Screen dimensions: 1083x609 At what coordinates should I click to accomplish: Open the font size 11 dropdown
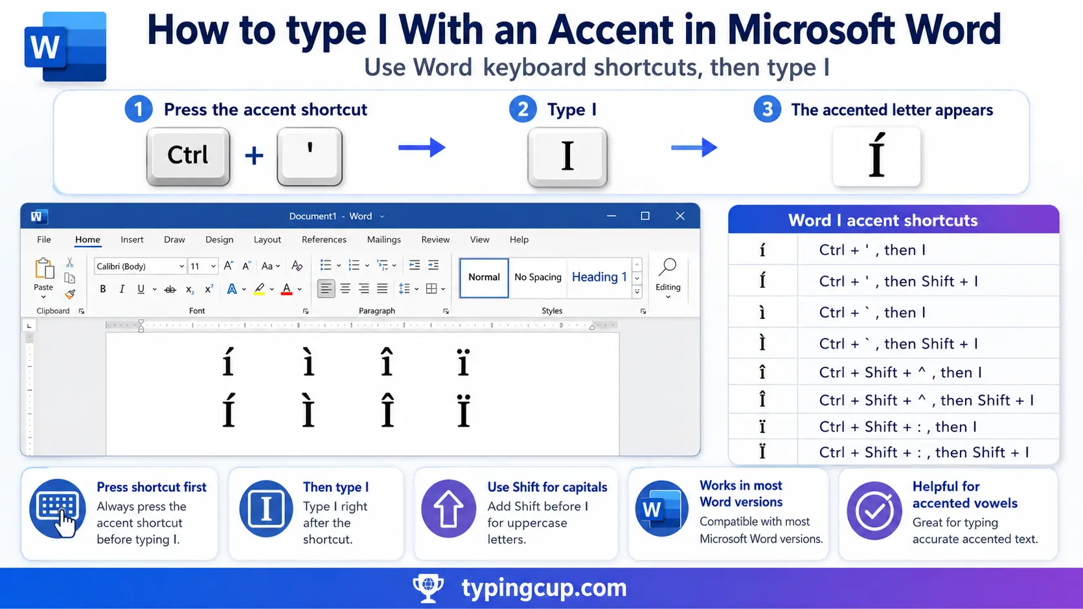[x=212, y=267]
